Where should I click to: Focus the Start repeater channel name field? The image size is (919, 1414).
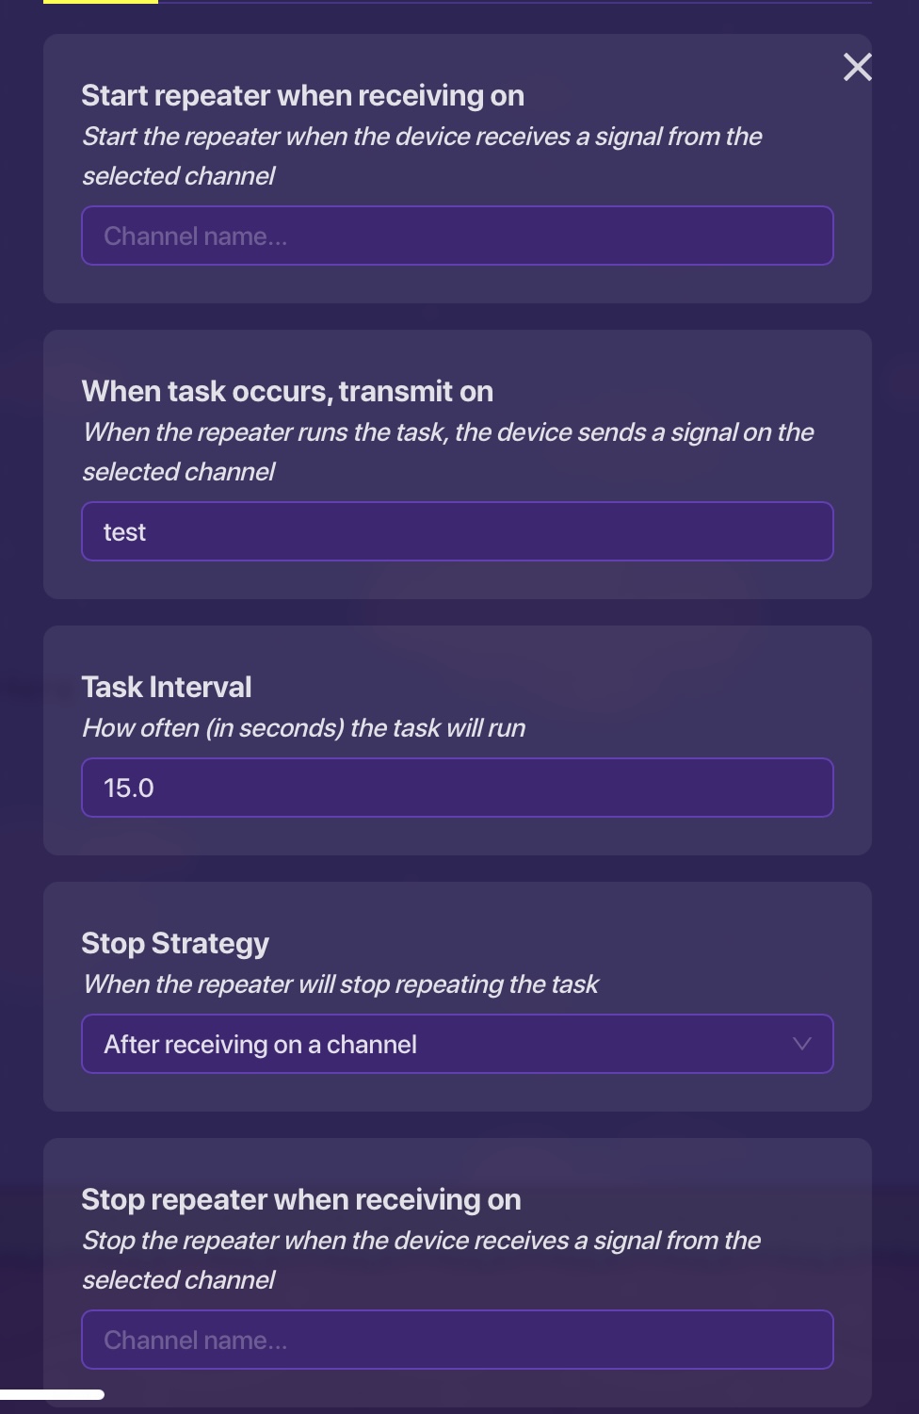[x=457, y=236]
